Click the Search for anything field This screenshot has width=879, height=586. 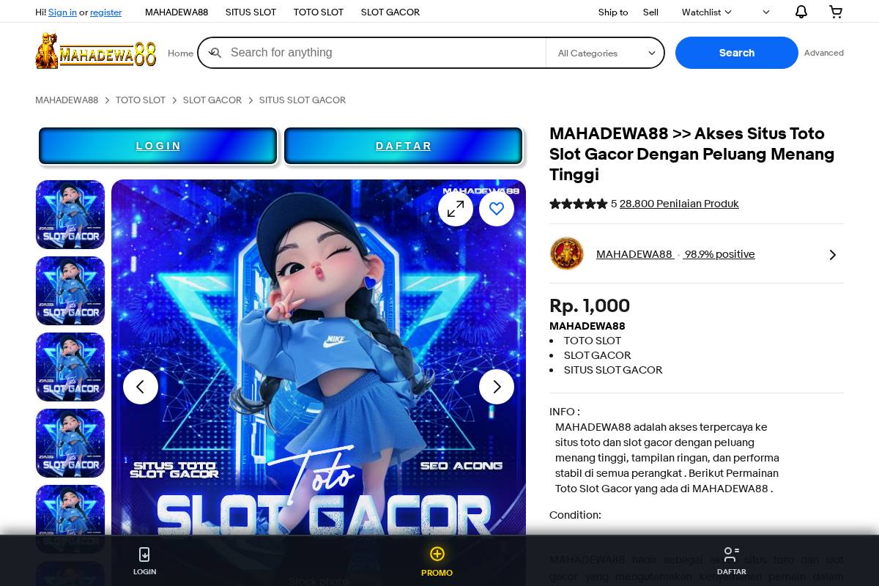[385, 53]
